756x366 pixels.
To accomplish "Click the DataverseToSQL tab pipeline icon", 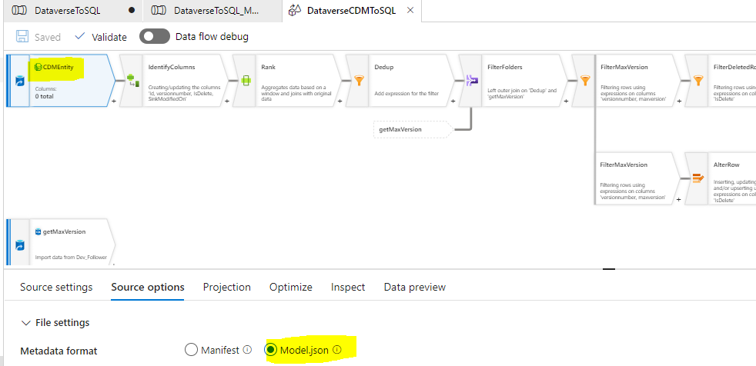I will tap(18, 11).
